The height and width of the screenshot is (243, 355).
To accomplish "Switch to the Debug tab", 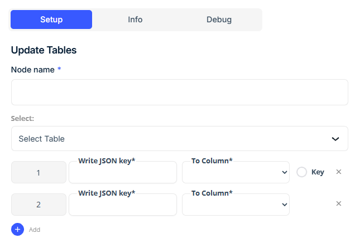I will (219, 20).
